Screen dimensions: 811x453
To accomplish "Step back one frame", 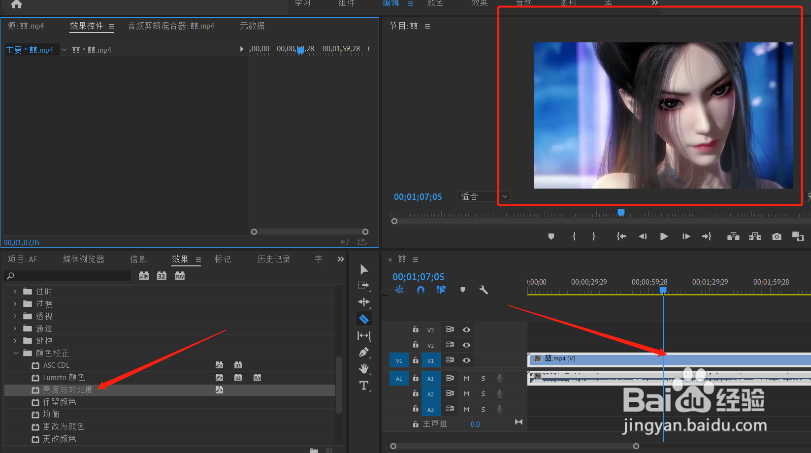I will (x=643, y=237).
